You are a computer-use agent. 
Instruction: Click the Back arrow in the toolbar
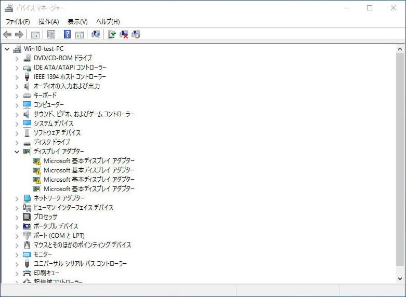pyautogui.click(x=7, y=35)
